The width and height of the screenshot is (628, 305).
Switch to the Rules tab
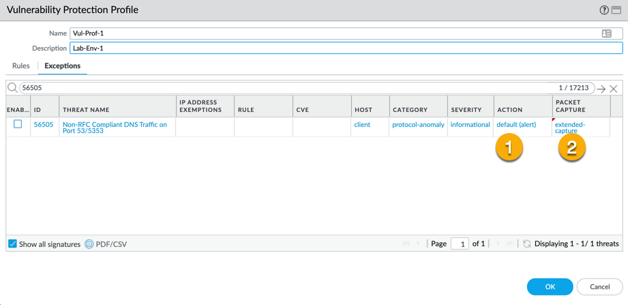tap(21, 66)
